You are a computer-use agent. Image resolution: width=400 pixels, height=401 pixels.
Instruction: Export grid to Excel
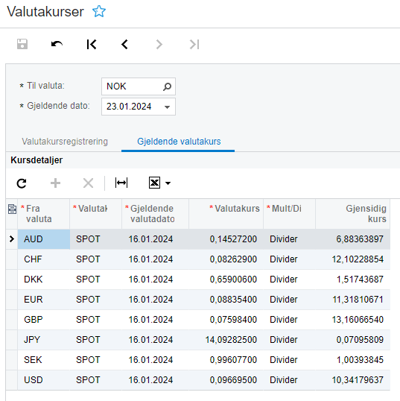tap(154, 183)
